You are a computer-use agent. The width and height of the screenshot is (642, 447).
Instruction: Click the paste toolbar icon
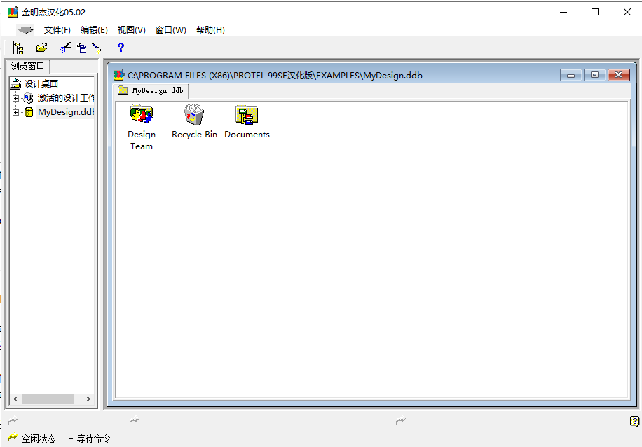97,48
